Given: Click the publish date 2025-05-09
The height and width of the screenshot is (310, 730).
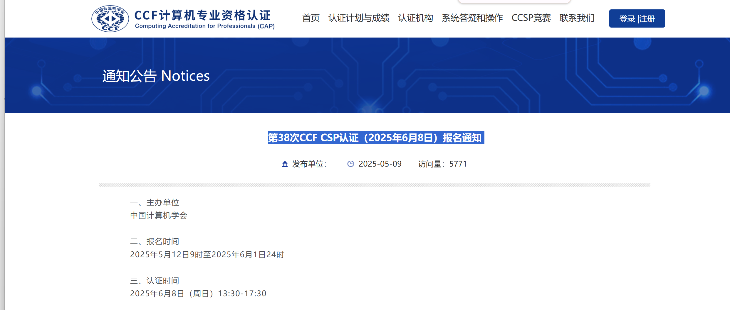Looking at the screenshot, I should click(380, 164).
